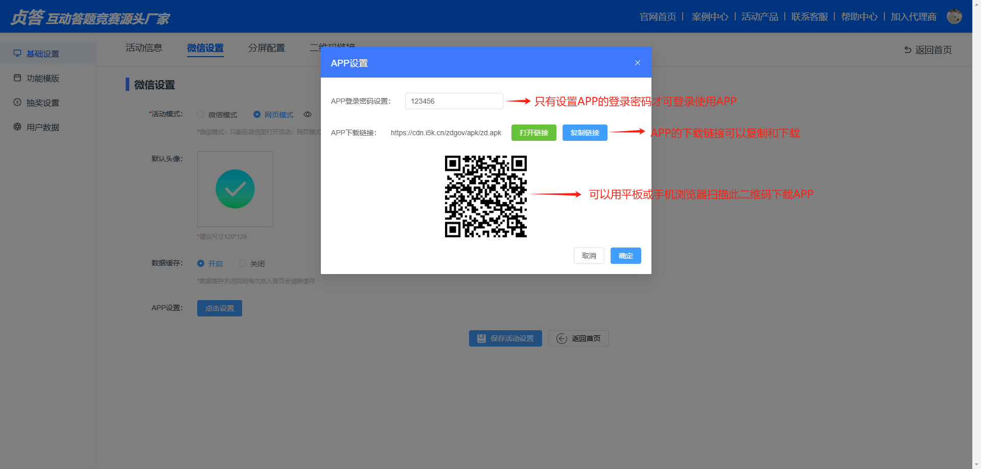Click the bottom 返回首页 button
The width and height of the screenshot is (981, 469).
pos(578,338)
